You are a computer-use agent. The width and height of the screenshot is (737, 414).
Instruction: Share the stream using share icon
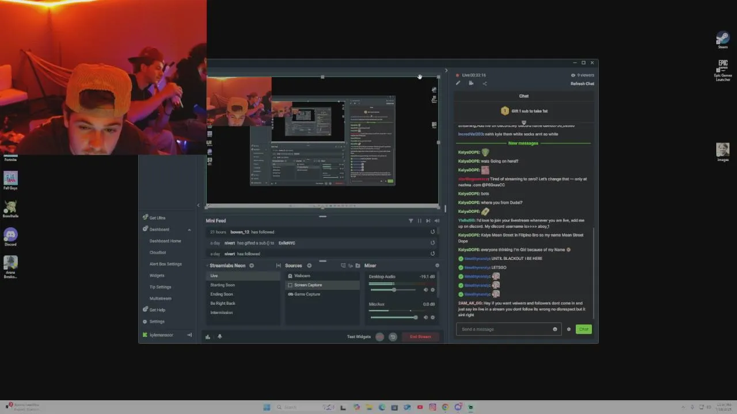(484, 83)
